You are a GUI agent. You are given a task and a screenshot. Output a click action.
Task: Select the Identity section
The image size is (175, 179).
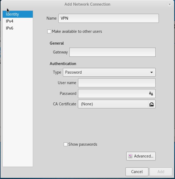pos(18,14)
